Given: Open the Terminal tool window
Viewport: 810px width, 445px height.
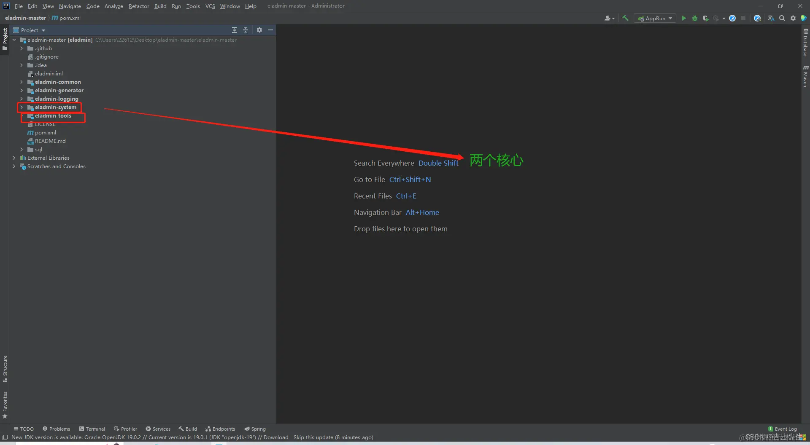Looking at the screenshot, I should [x=92, y=429].
